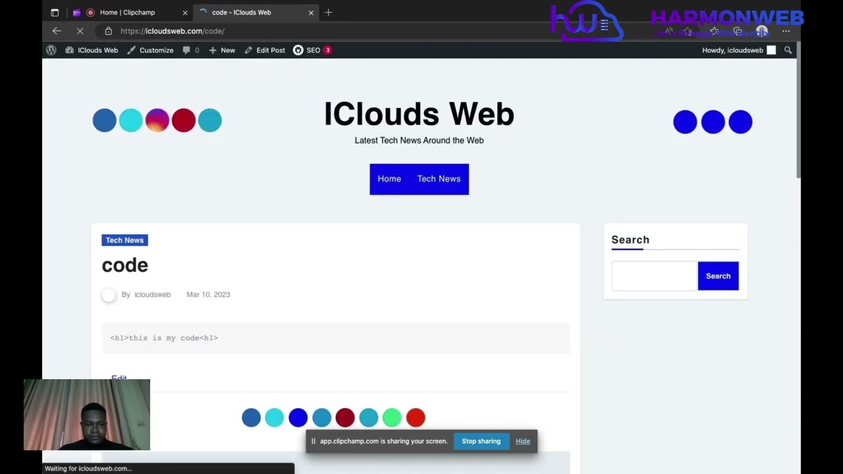Click the cyan social icon in header

point(131,120)
